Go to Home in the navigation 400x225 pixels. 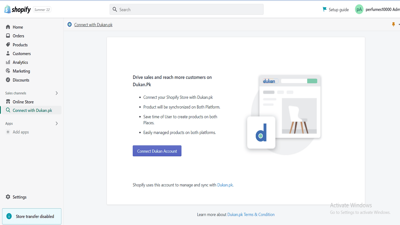tap(18, 27)
